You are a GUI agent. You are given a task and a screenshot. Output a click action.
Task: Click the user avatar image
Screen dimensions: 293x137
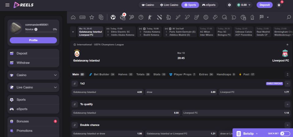(x=16, y=28)
